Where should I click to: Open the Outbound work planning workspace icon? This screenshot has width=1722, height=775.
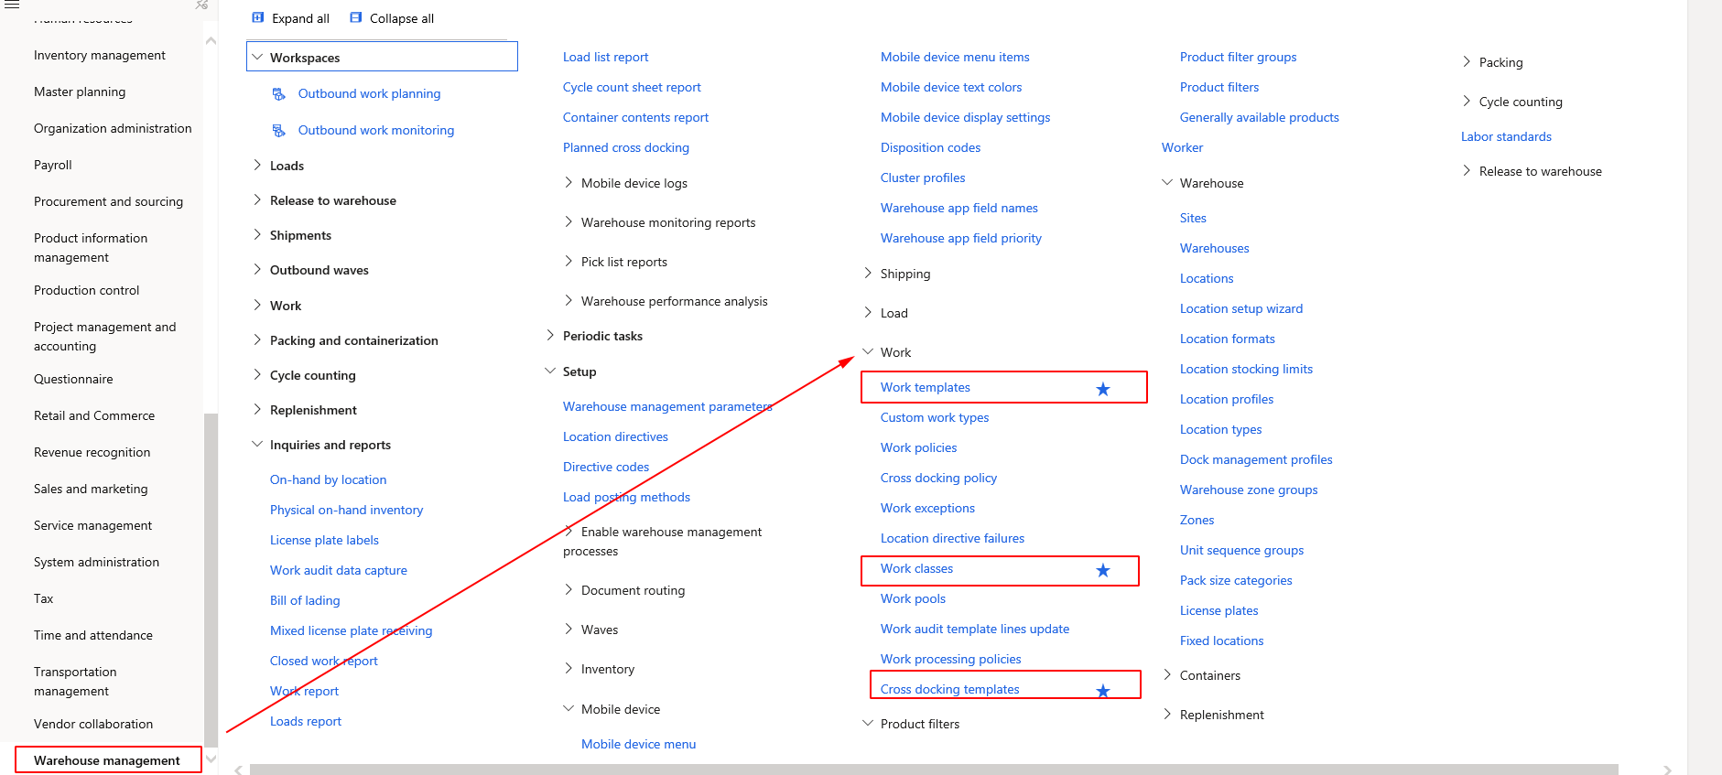[277, 93]
